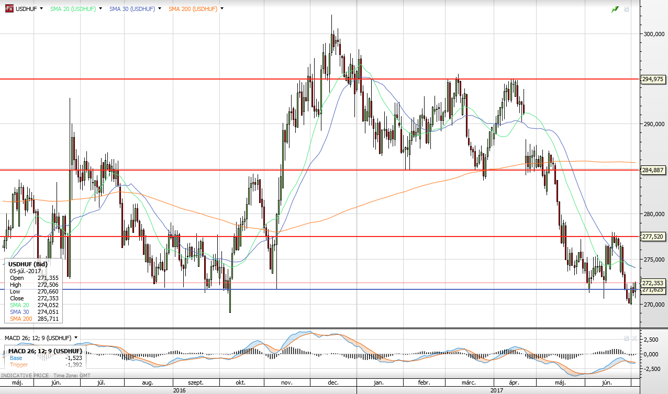668x394 pixels.
Task: Click the 'aug.' month on time axis
Action: click(x=147, y=383)
